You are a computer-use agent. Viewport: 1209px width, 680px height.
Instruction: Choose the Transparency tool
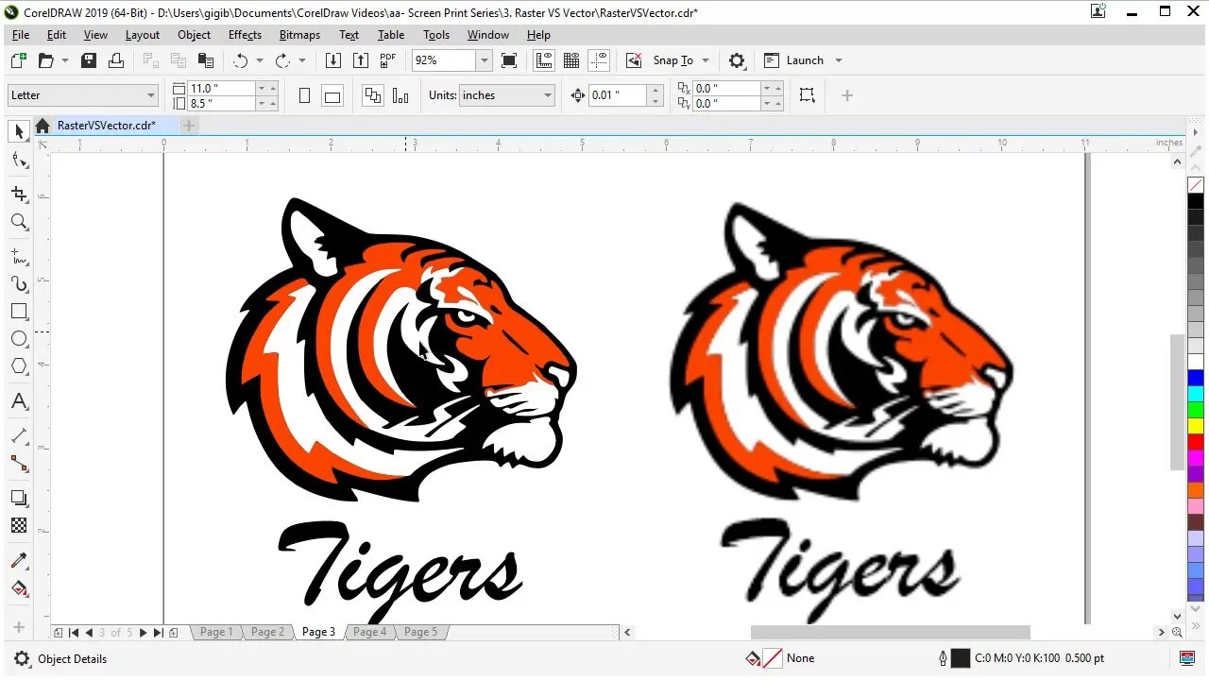click(19, 525)
